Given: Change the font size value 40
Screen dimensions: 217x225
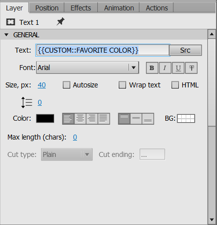Looking at the screenshot, I should (42, 85).
